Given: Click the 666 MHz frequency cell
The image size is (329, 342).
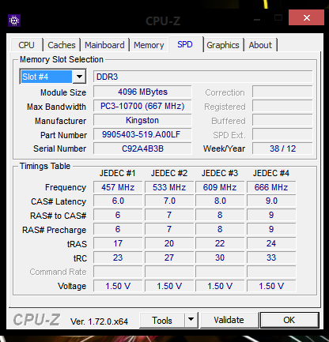Looking at the screenshot, I should tap(271, 187).
